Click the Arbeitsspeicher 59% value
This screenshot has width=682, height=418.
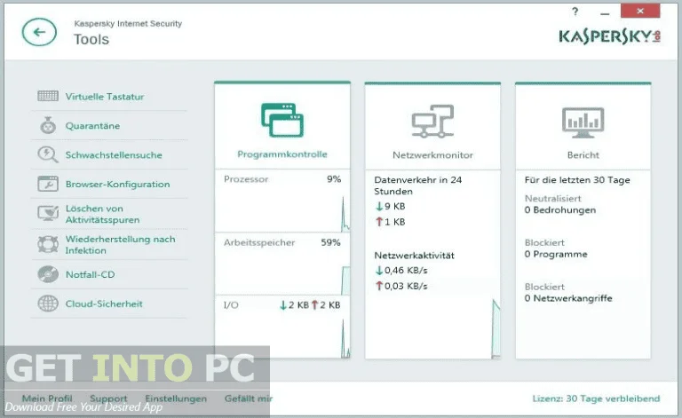[x=330, y=242]
